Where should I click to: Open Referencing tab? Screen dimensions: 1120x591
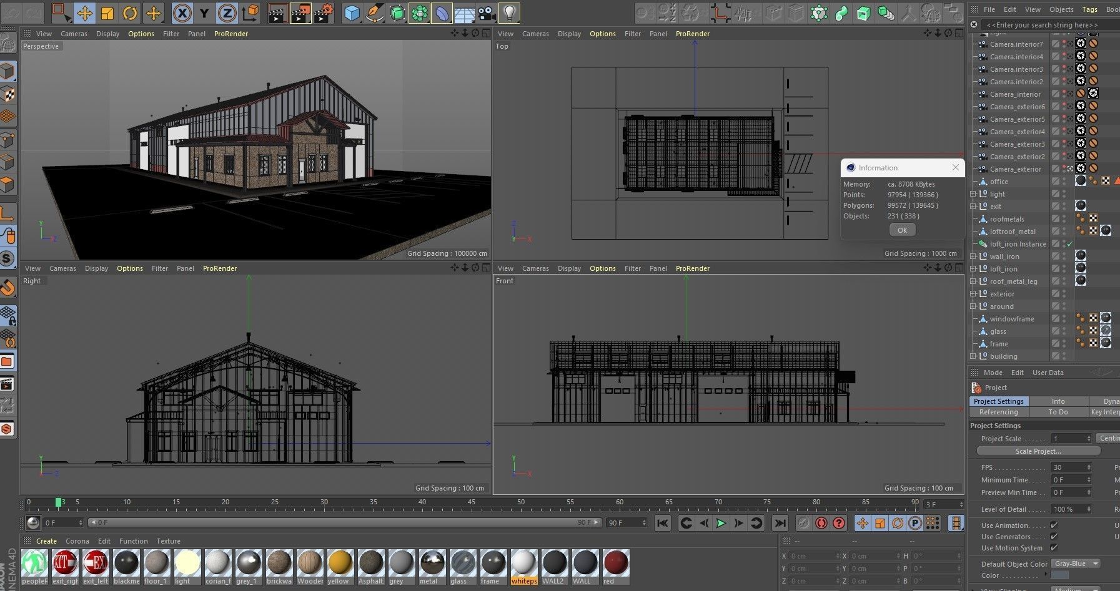click(998, 412)
